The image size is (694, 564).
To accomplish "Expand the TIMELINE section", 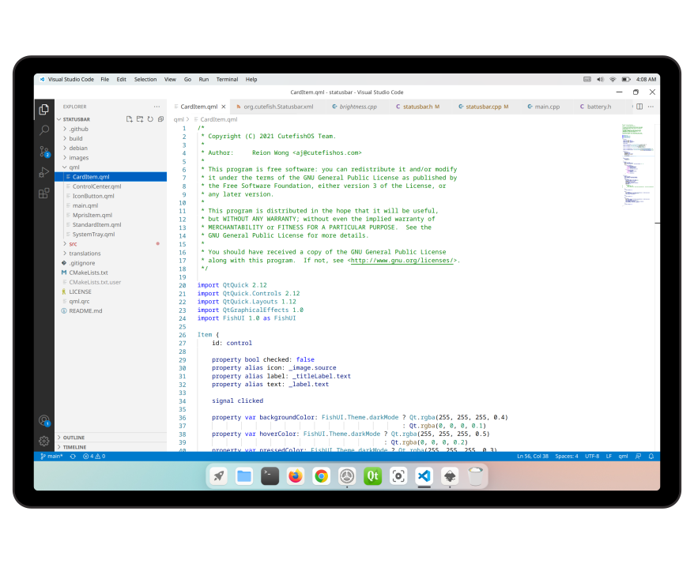I will pyautogui.click(x=111, y=447).
